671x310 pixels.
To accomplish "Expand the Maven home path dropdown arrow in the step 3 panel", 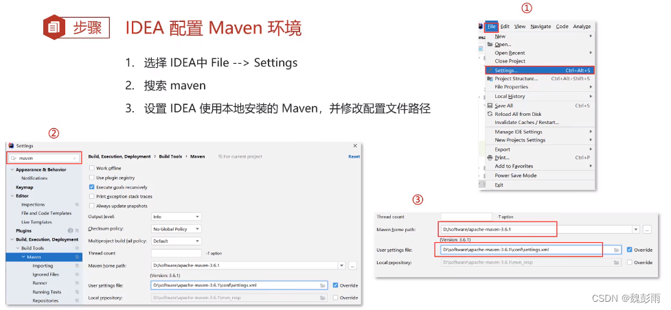I will coord(637,230).
